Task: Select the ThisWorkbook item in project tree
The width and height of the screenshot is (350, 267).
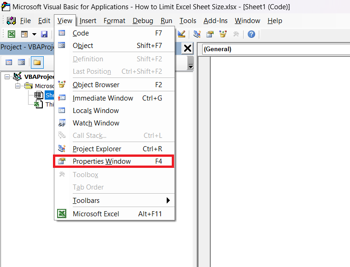Action: (x=50, y=104)
